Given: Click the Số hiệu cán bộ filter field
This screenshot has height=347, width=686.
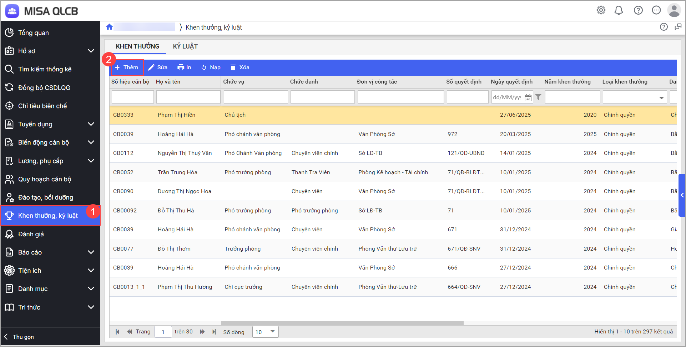Looking at the screenshot, I should pos(133,97).
